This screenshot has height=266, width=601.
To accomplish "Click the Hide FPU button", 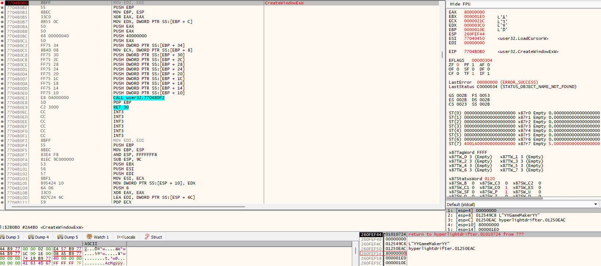I will click(x=460, y=4).
